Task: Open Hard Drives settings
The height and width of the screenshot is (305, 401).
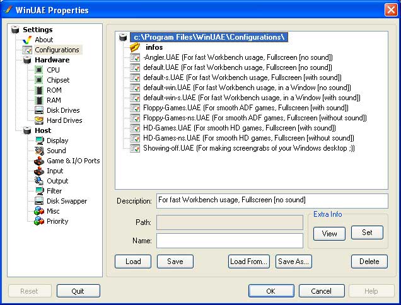Action: [64, 120]
